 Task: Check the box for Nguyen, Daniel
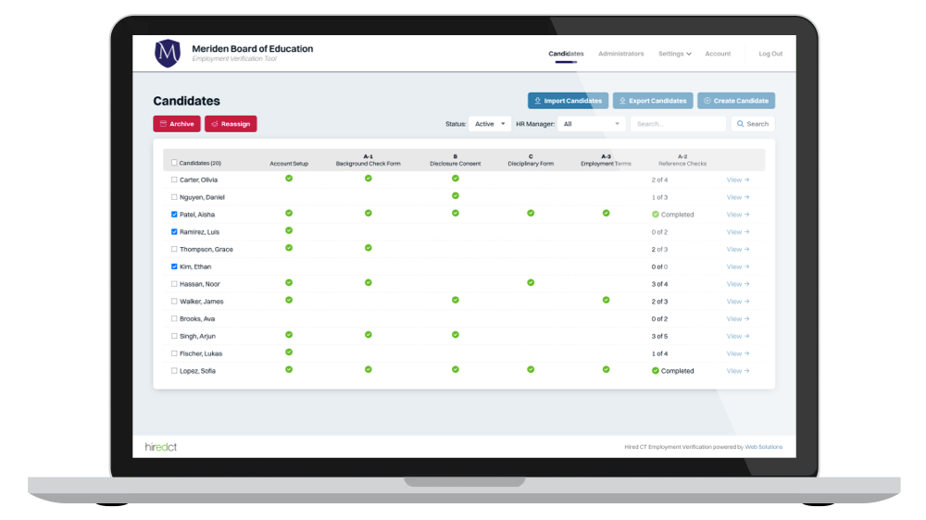click(174, 197)
